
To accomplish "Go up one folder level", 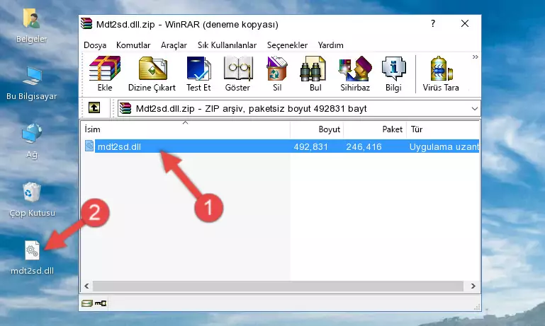I will 94,108.
